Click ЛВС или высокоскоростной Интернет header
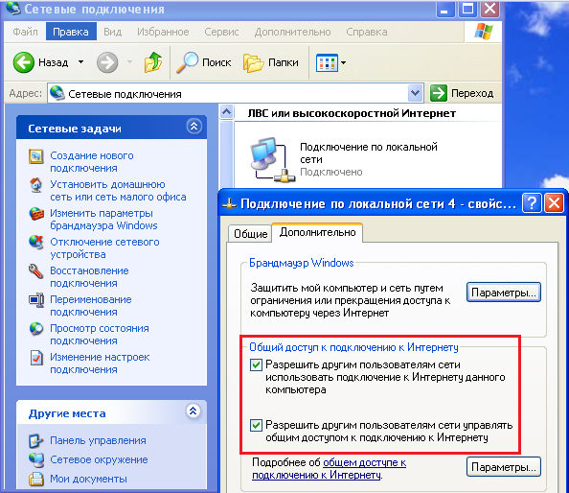Image resolution: width=569 pixels, height=493 pixels. pyautogui.click(x=352, y=113)
